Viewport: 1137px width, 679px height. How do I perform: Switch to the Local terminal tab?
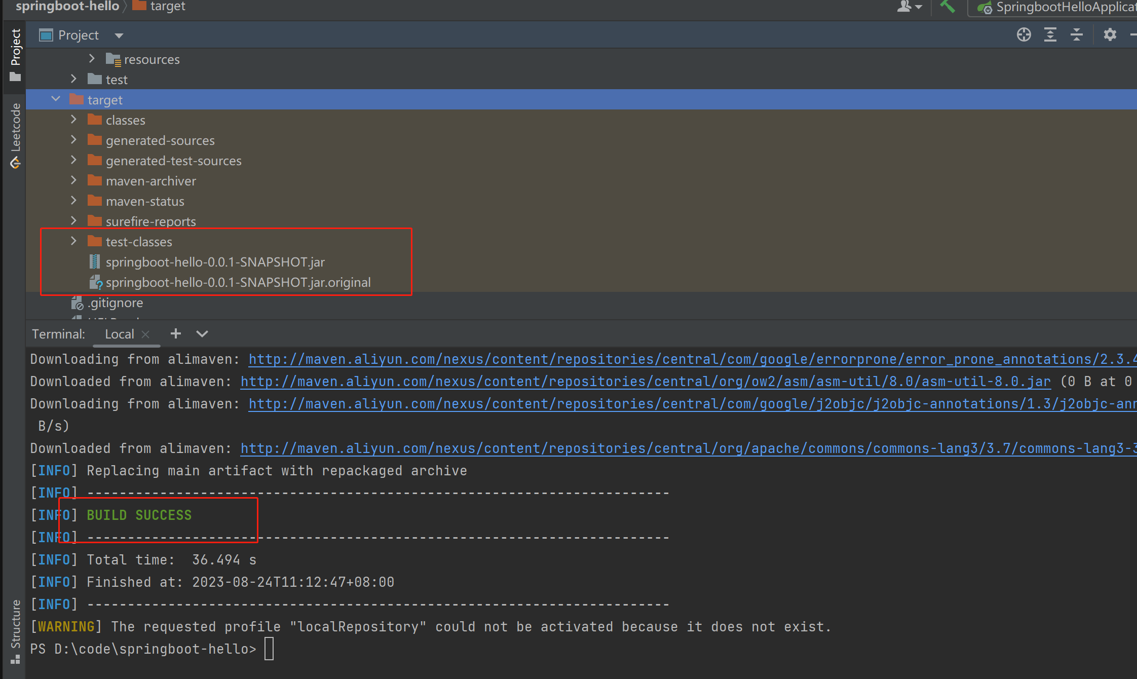pos(120,334)
